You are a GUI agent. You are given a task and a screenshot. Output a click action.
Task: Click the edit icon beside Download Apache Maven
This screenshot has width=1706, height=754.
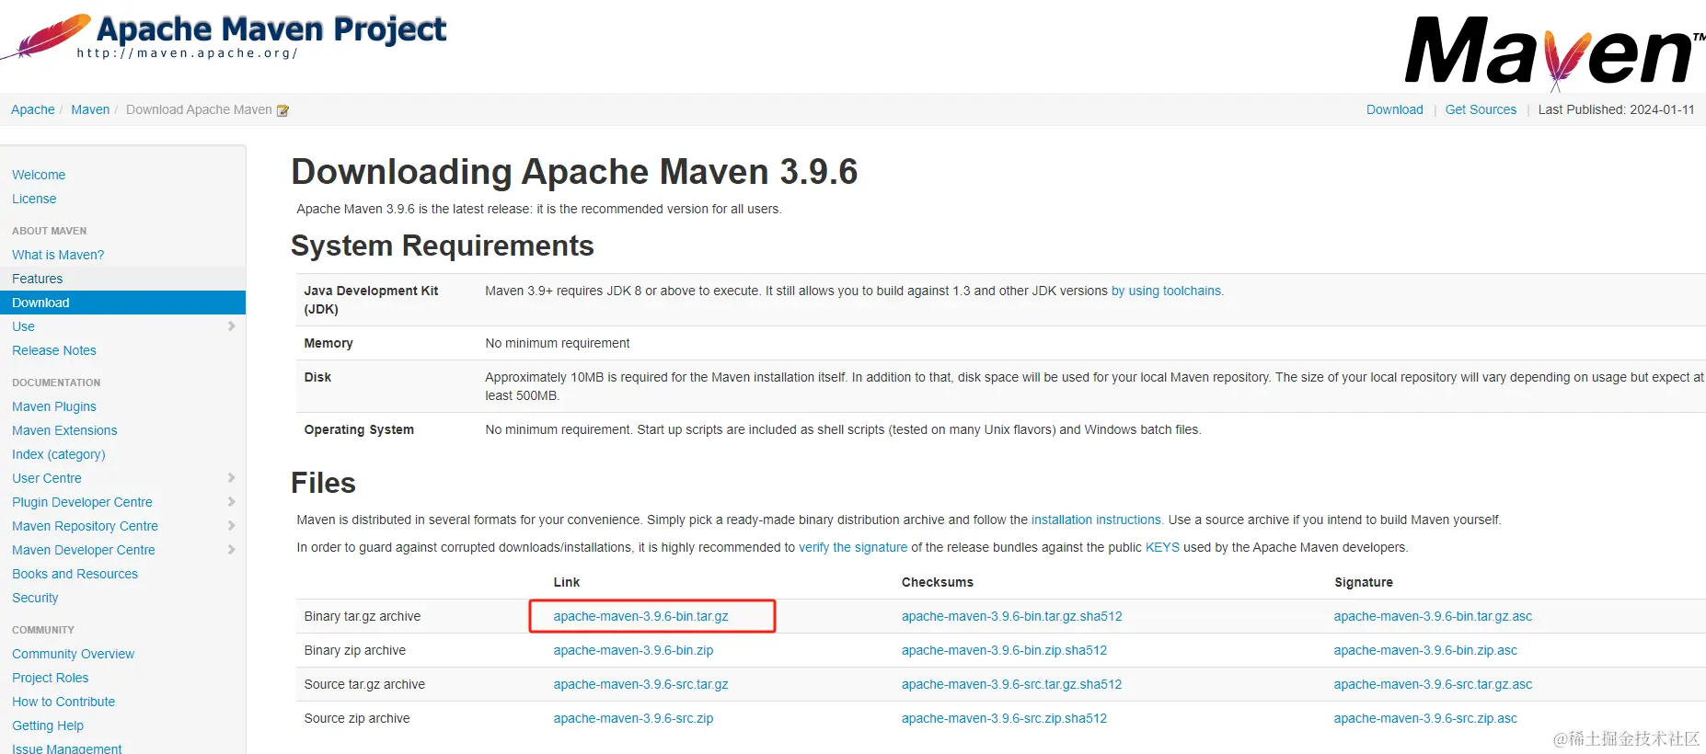pos(283,110)
